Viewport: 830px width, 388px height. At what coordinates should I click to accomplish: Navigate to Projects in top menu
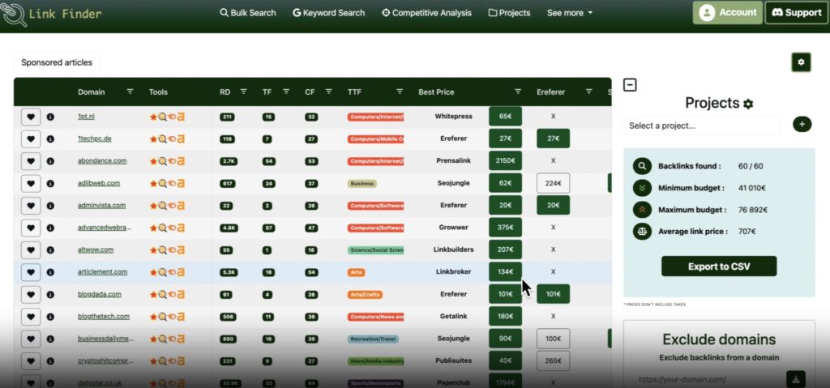tap(509, 13)
